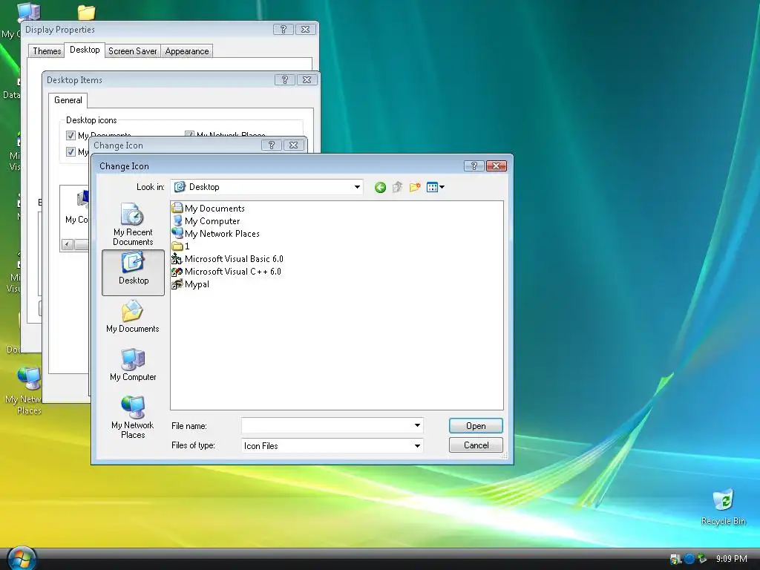
Task: Select My Recent Documents in the places bar
Action: click(133, 224)
